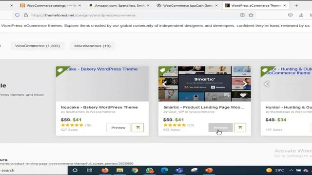The image size is (312, 175).
Task: Open Task View in taskbar
Action: 90,170
